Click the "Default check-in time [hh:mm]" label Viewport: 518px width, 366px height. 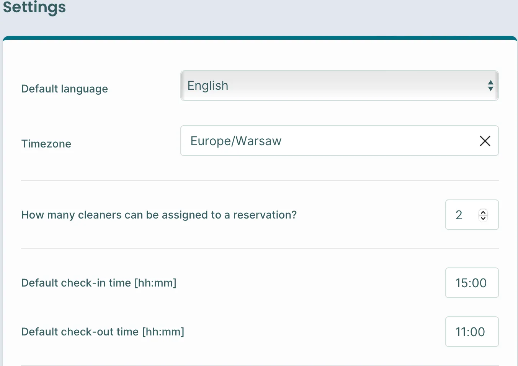99,283
